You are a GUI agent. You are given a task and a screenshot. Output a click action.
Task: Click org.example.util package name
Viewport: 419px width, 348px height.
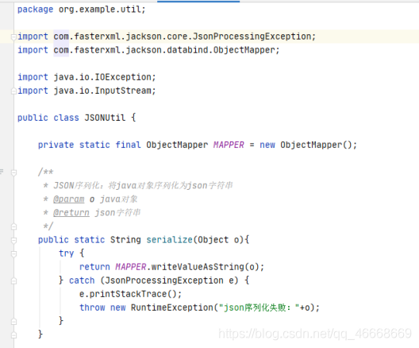coord(100,10)
